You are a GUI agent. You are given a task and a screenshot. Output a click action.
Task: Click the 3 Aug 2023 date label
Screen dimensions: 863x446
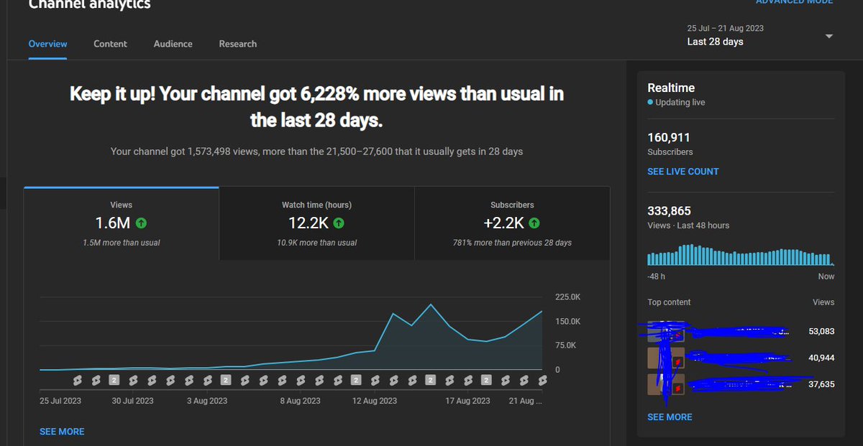(x=207, y=401)
